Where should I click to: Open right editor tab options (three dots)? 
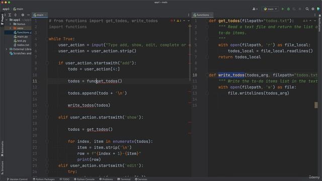pos(315,15)
